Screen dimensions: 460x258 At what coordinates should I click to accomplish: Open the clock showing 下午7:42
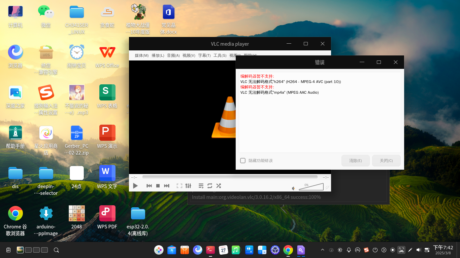point(443,250)
